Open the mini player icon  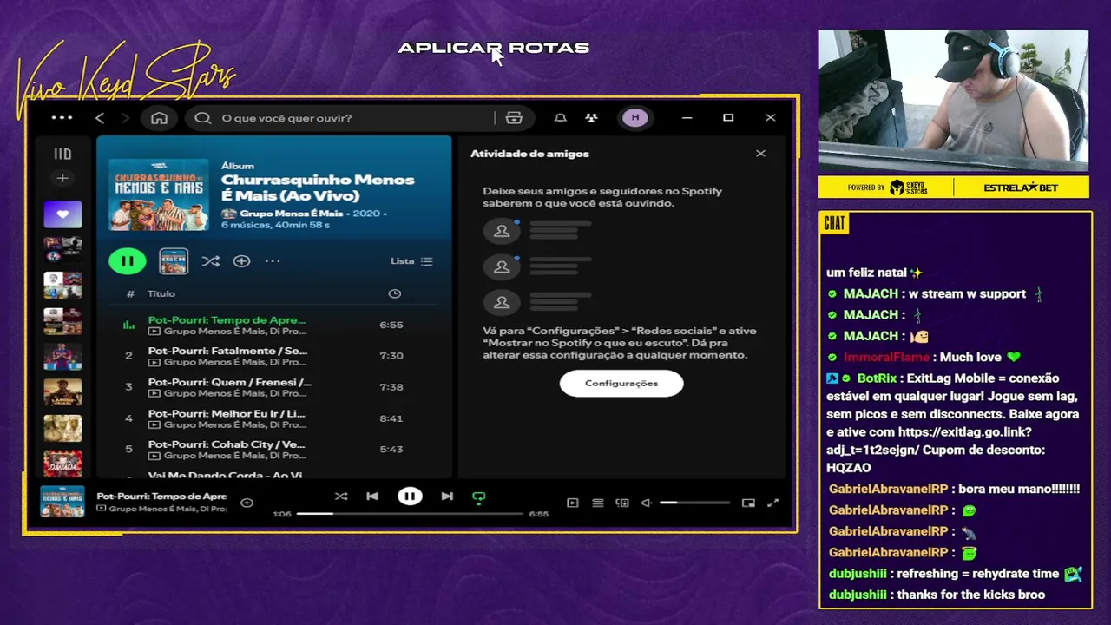tap(748, 503)
